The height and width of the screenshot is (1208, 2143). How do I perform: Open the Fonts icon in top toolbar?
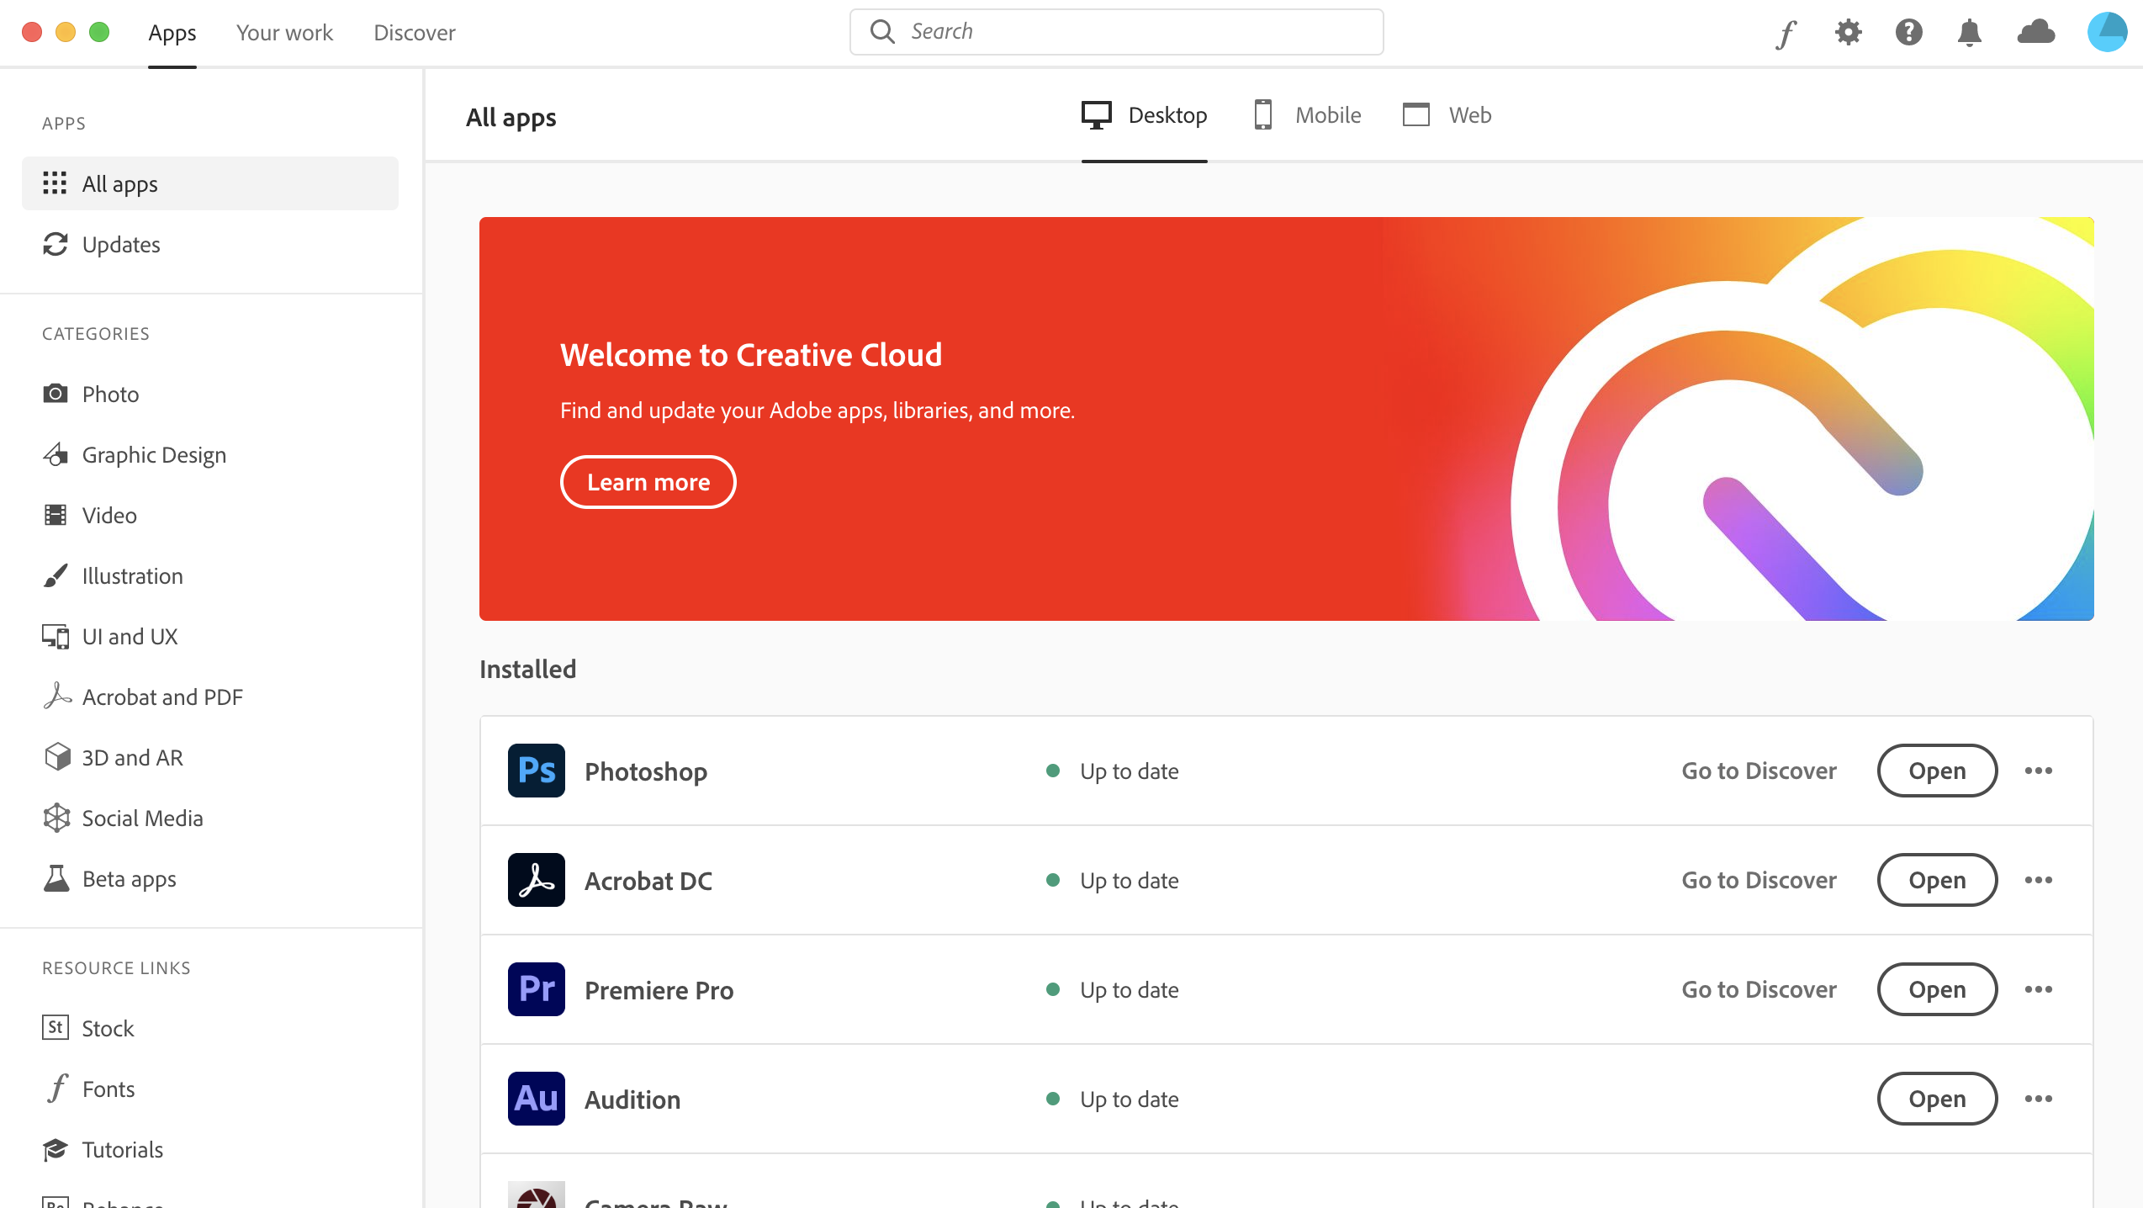(x=1786, y=33)
